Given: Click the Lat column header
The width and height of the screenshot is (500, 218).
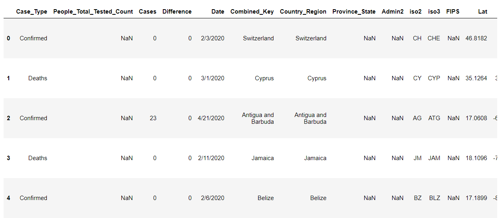Looking at the screenshot, I should coord(483,12).
